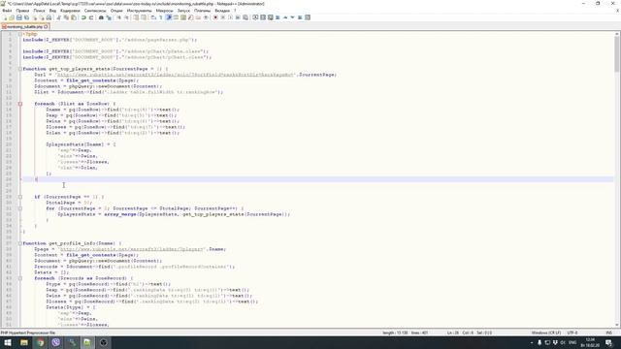Open Find with the binoculars toolbar icon
The image size is (621, 349).
(101, 17)
